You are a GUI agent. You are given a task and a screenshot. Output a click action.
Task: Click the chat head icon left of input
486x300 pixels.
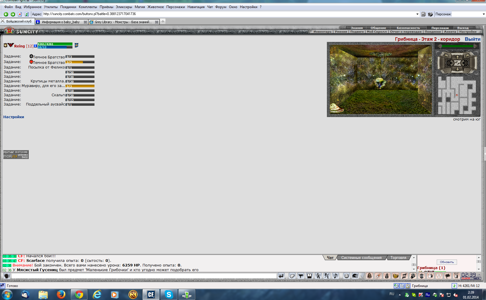[7, 276]
